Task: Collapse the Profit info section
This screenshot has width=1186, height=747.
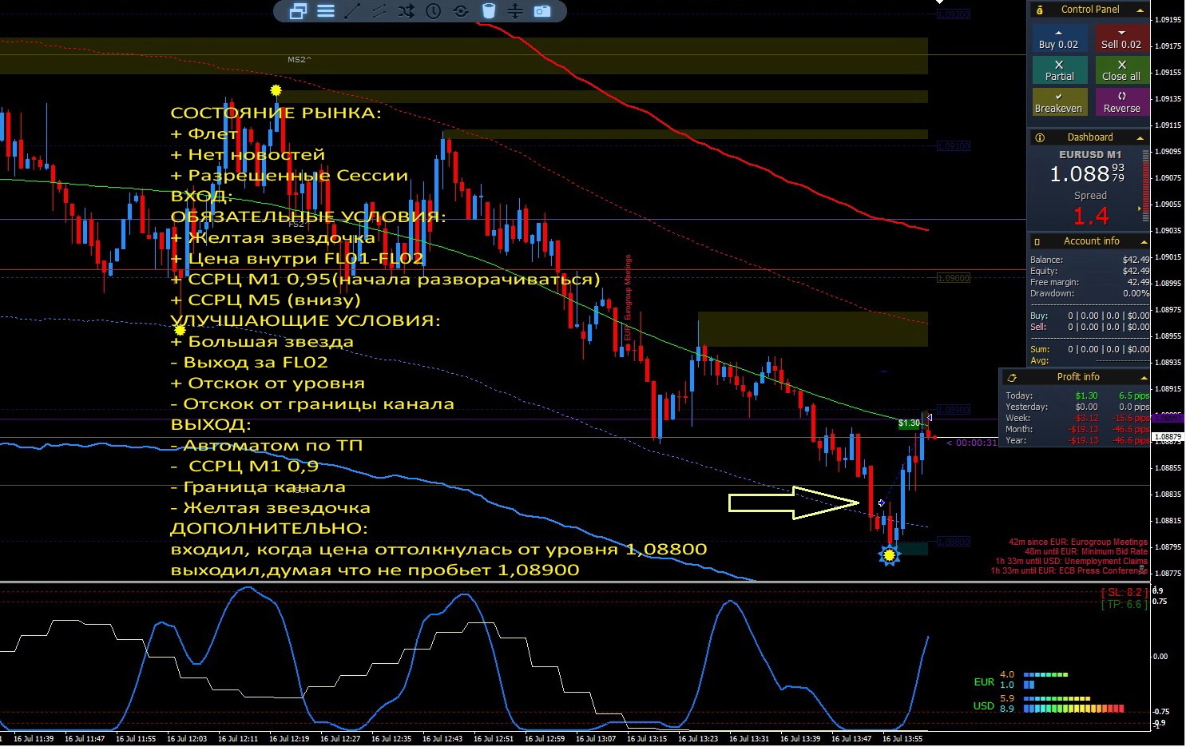Action: 1143,377
